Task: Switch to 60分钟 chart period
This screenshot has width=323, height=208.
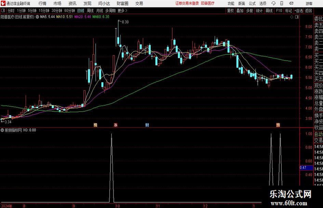Action: pyautogui.click(x=70, y=11)
